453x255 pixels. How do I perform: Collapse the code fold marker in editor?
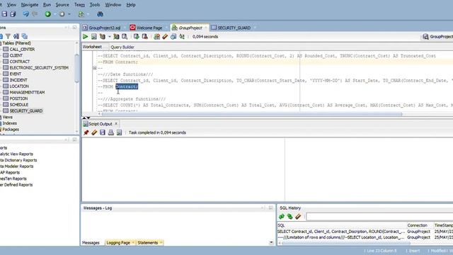pos(94,68)
